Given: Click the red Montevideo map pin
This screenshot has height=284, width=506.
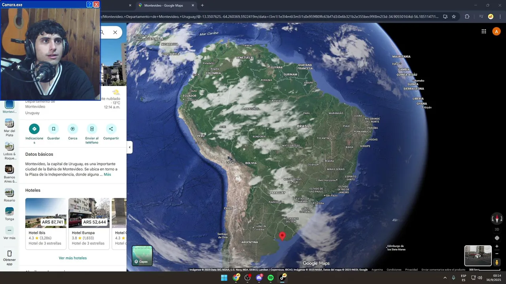Looking at the screenshot, I should (x=282, y=236).
